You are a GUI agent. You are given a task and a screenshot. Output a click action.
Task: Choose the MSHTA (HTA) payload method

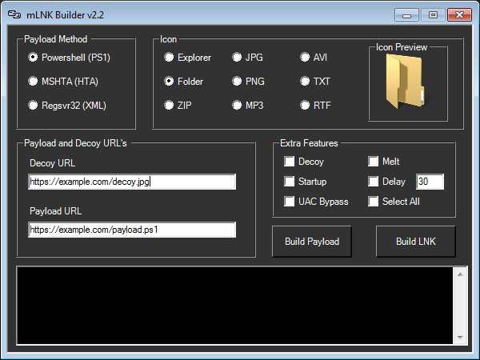point(33,82)
